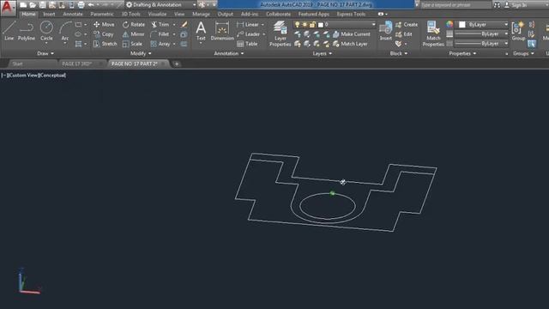Click the Rotate tool
Screen dimensions: 549x309
[134, 25]
